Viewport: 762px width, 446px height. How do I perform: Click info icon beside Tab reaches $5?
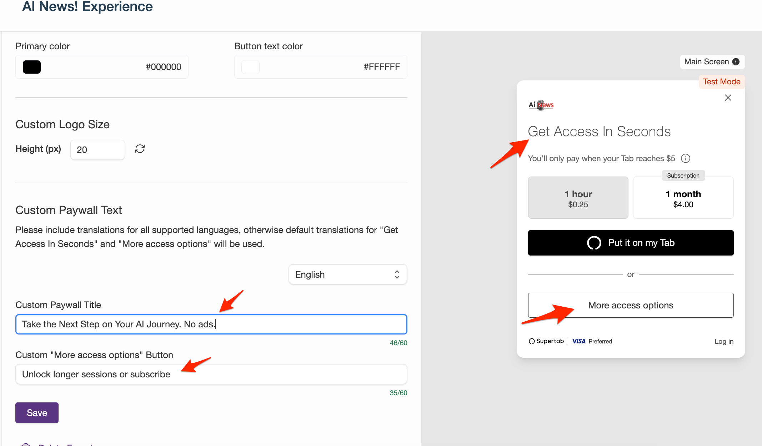point(686,158)
